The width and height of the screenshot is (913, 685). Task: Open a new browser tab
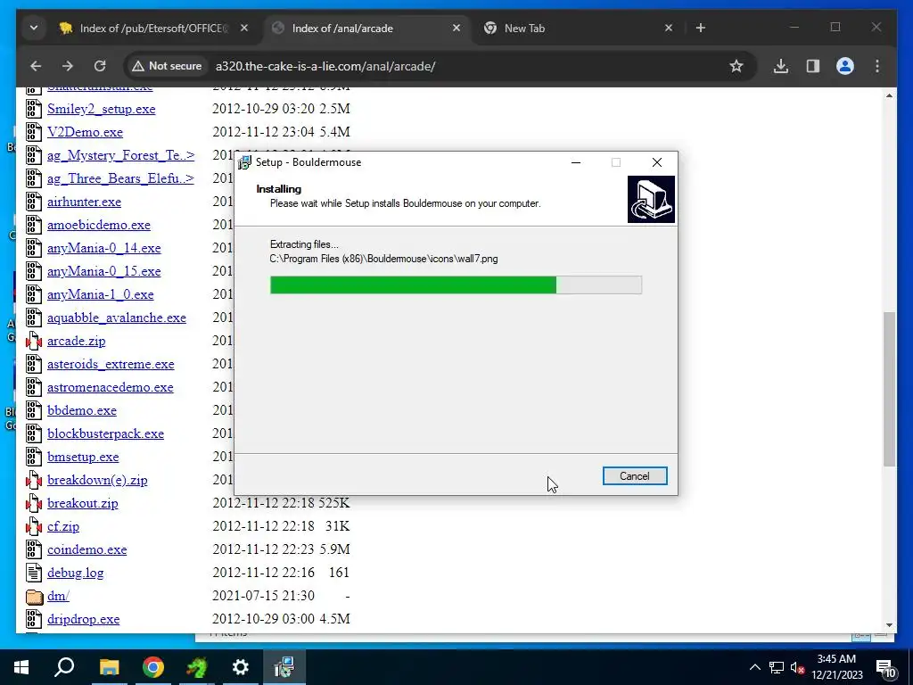coord(701,28)
